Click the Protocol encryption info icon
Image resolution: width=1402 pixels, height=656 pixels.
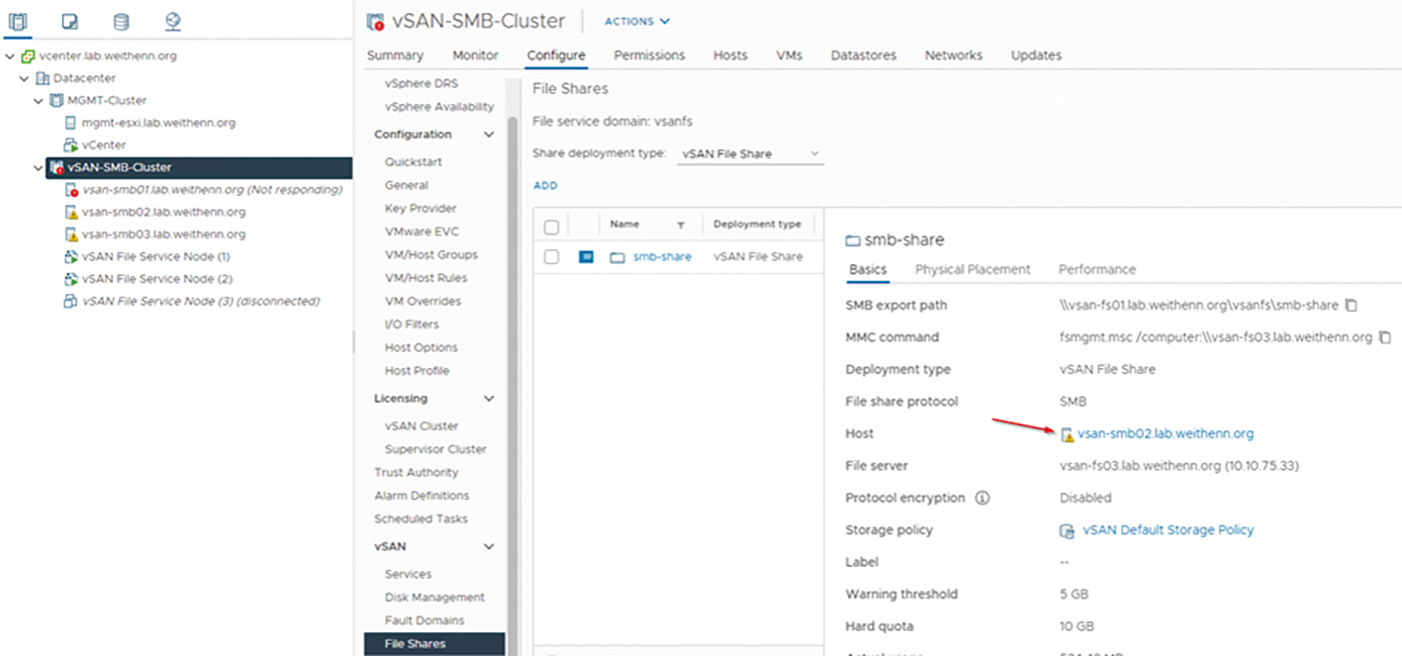983,498
